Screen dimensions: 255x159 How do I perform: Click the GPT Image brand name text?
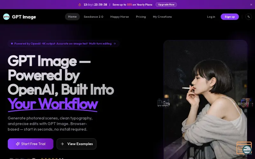click(x=24, y=17)
